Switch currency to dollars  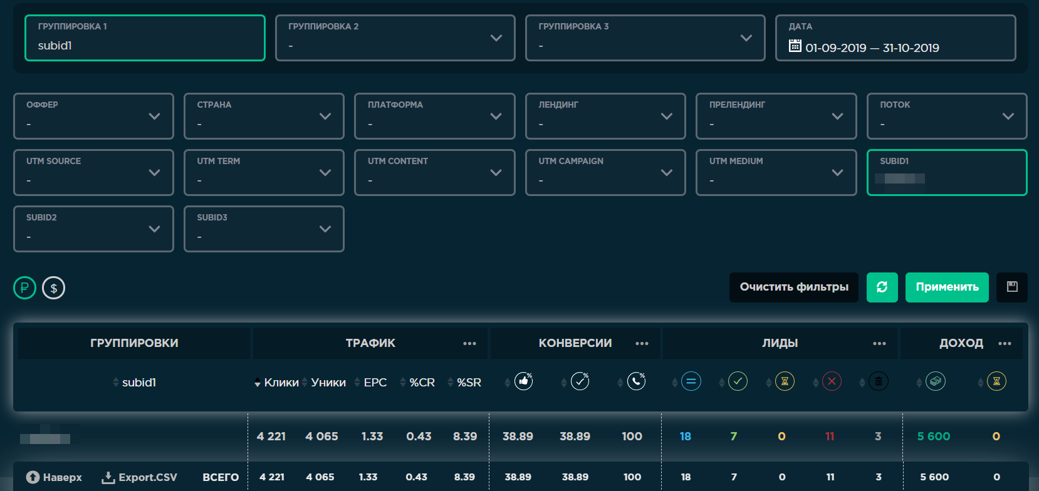coord(54,288)
